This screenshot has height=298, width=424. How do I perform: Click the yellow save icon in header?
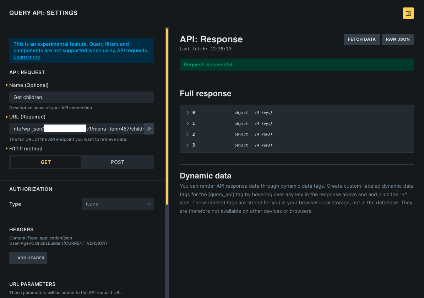(x=408, y=13)
